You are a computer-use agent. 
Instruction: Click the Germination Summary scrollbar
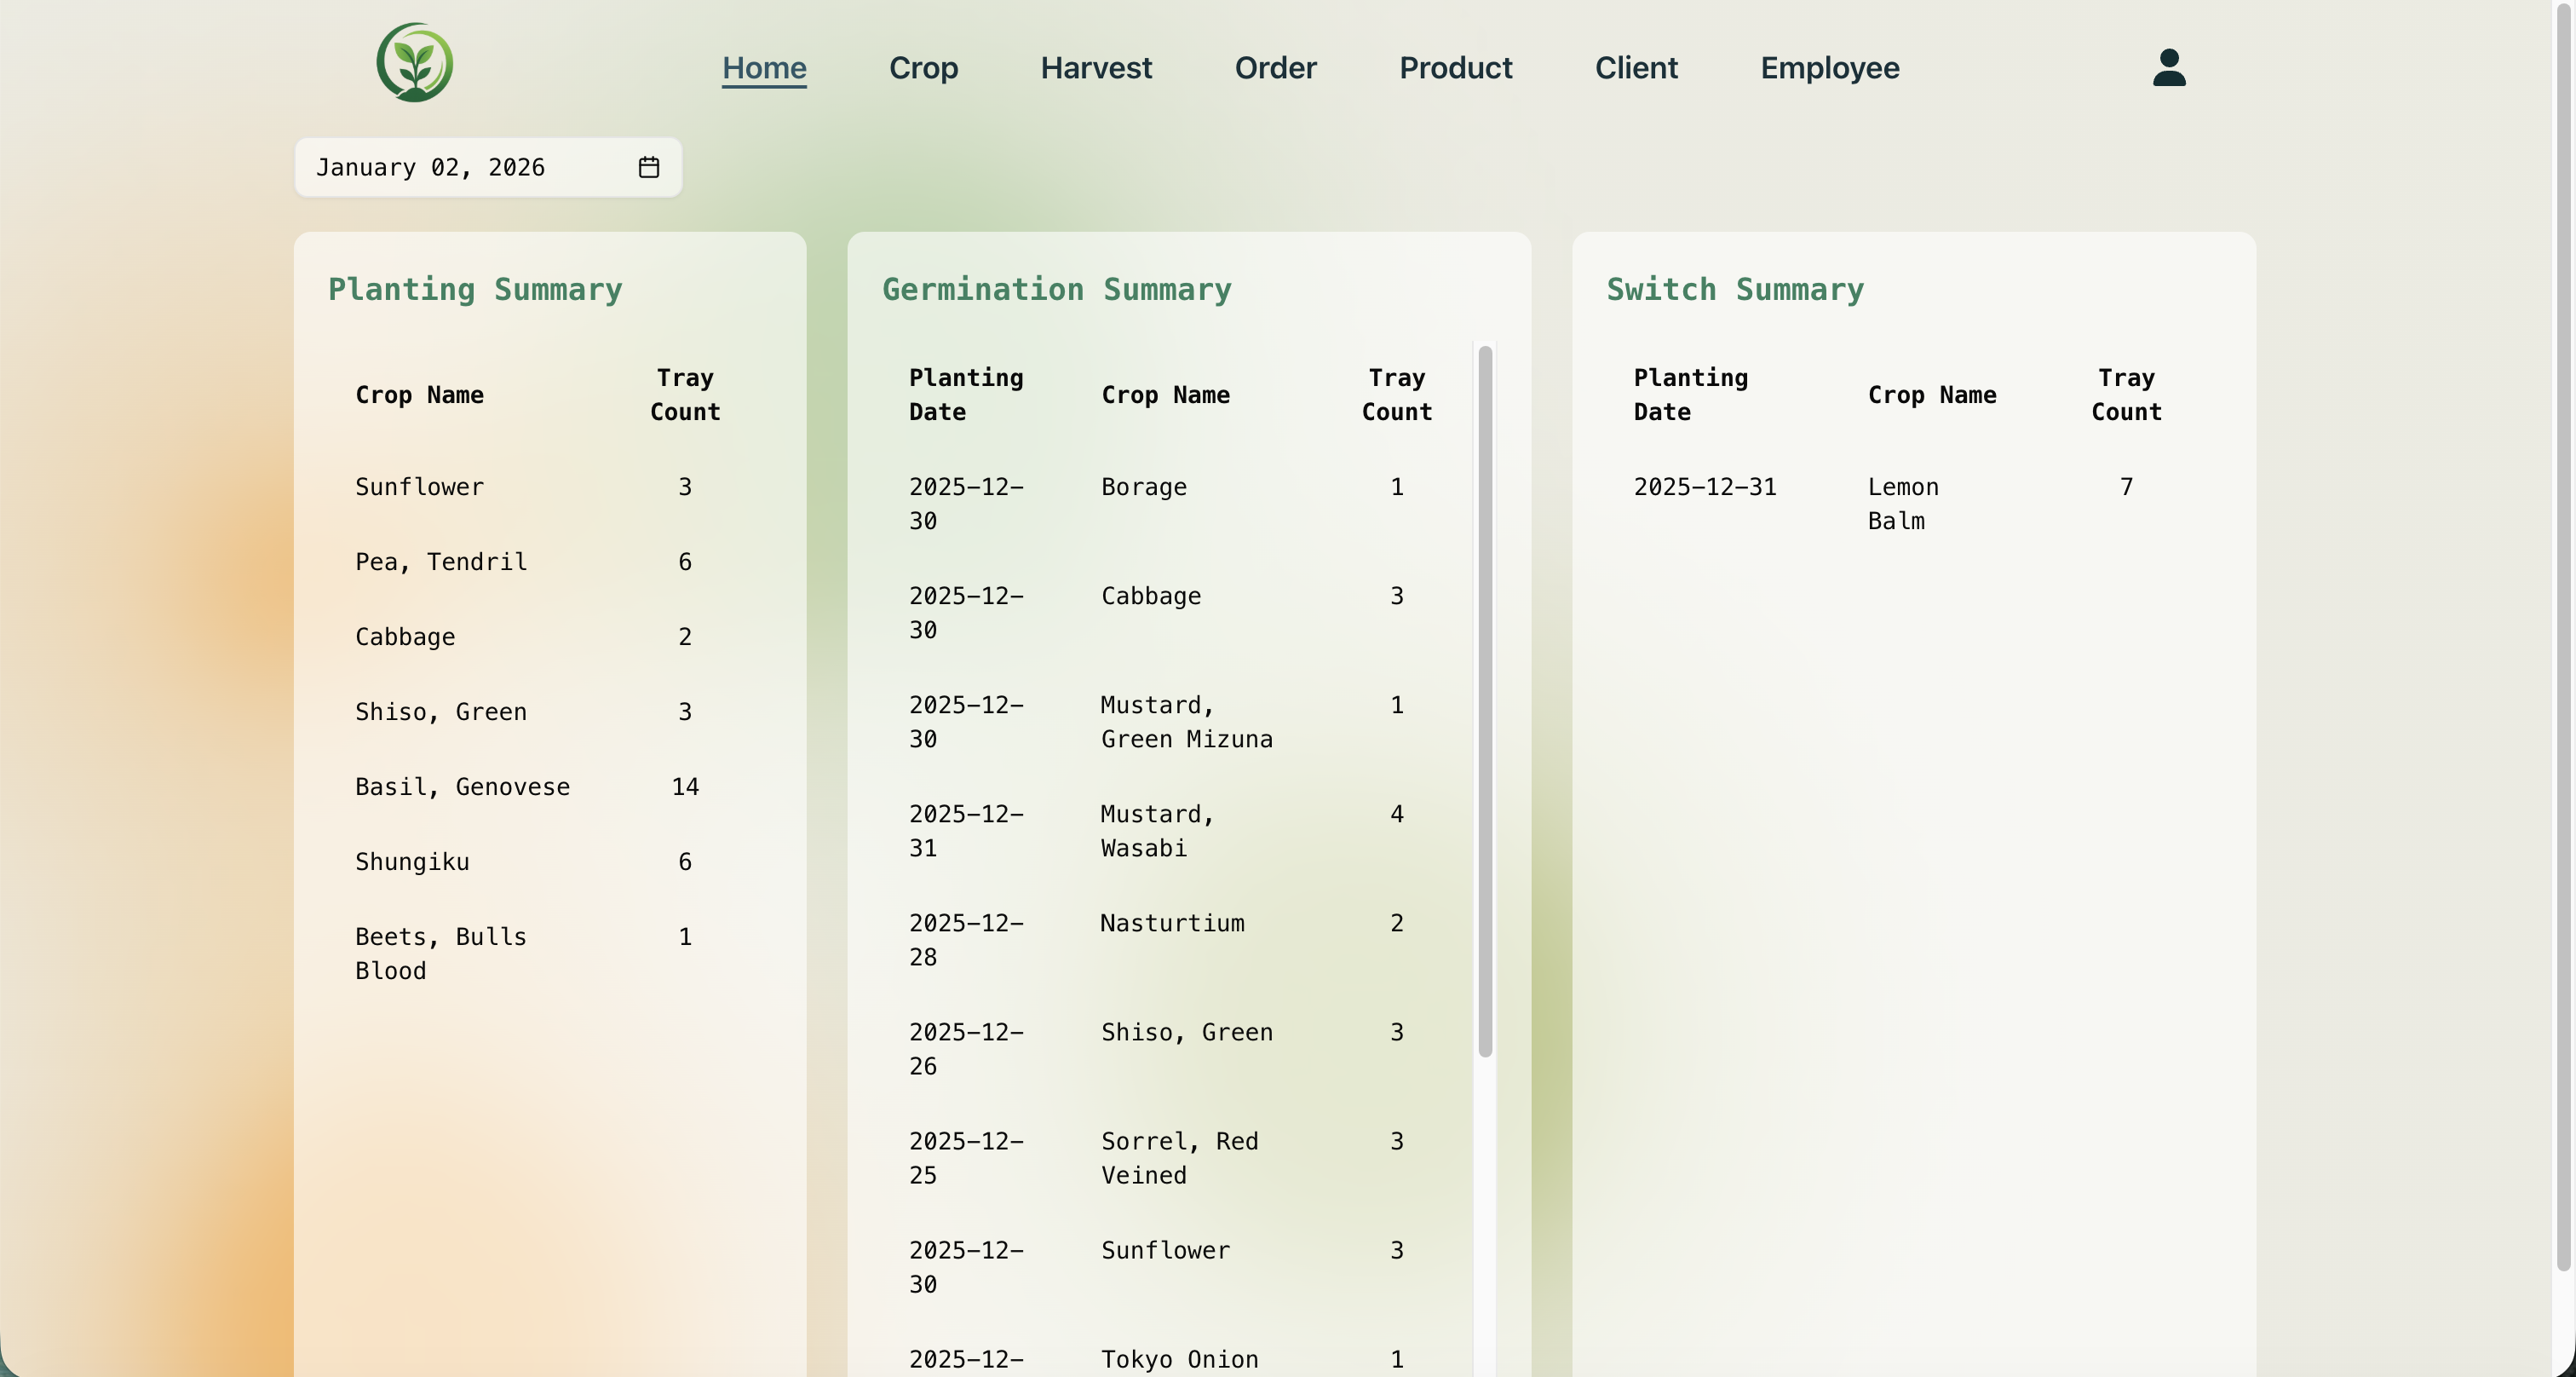click(x=1484, y=700)
